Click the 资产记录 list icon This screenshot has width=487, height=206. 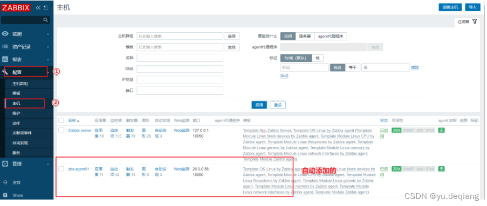(5, 46)
